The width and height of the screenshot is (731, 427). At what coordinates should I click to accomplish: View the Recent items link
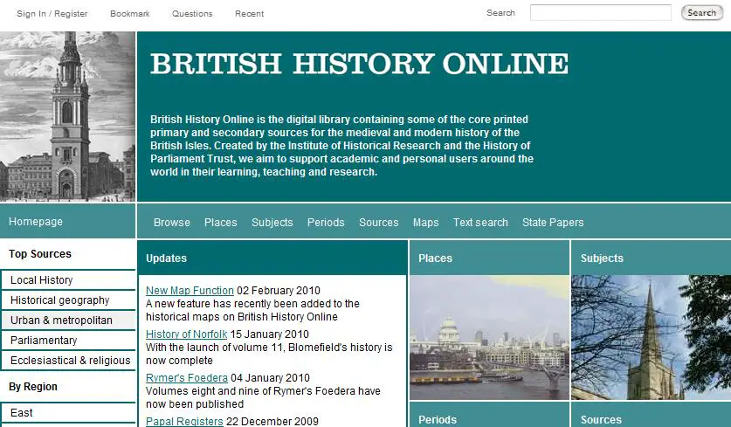(x=249, y=14)
